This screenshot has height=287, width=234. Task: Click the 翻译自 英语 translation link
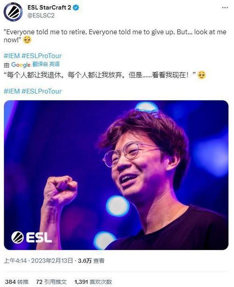[x=46, y=64]
